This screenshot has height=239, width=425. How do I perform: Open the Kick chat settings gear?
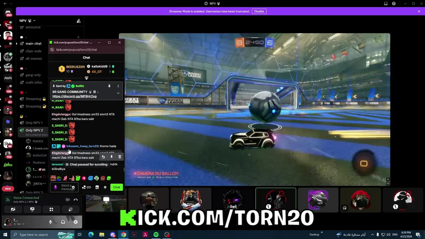[105, 187]
